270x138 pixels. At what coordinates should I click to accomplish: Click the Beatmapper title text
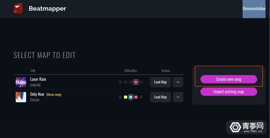tap(47, 8)
